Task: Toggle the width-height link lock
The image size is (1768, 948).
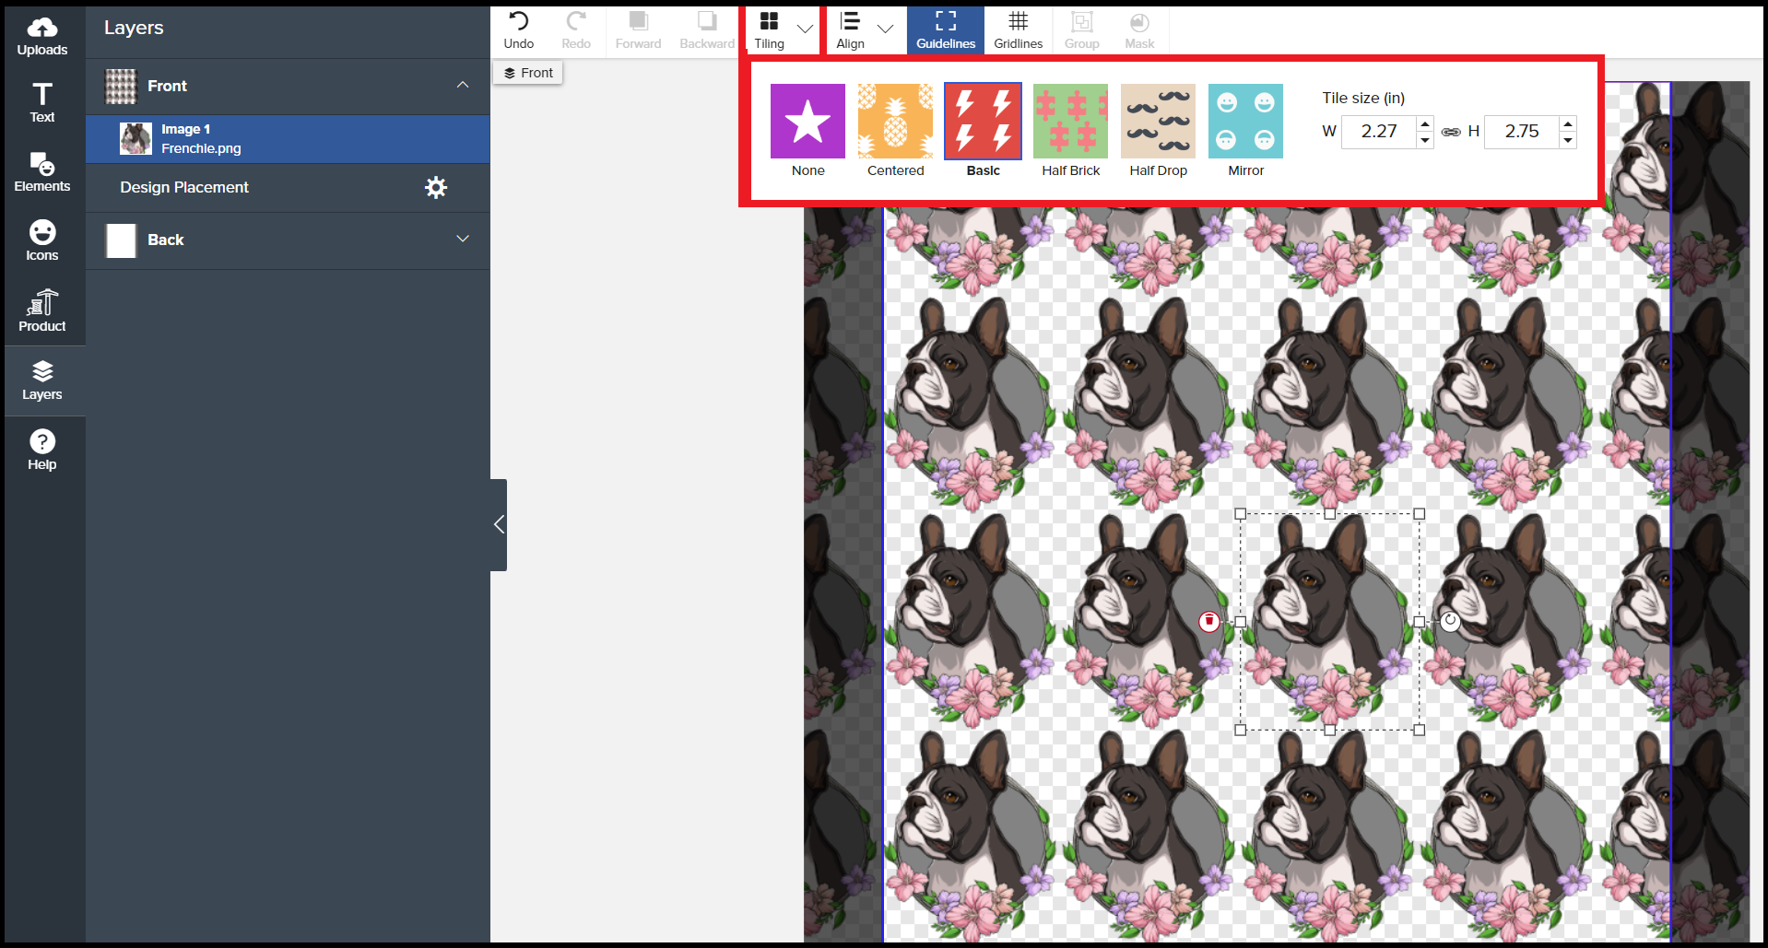Action: click(1451, 132)
